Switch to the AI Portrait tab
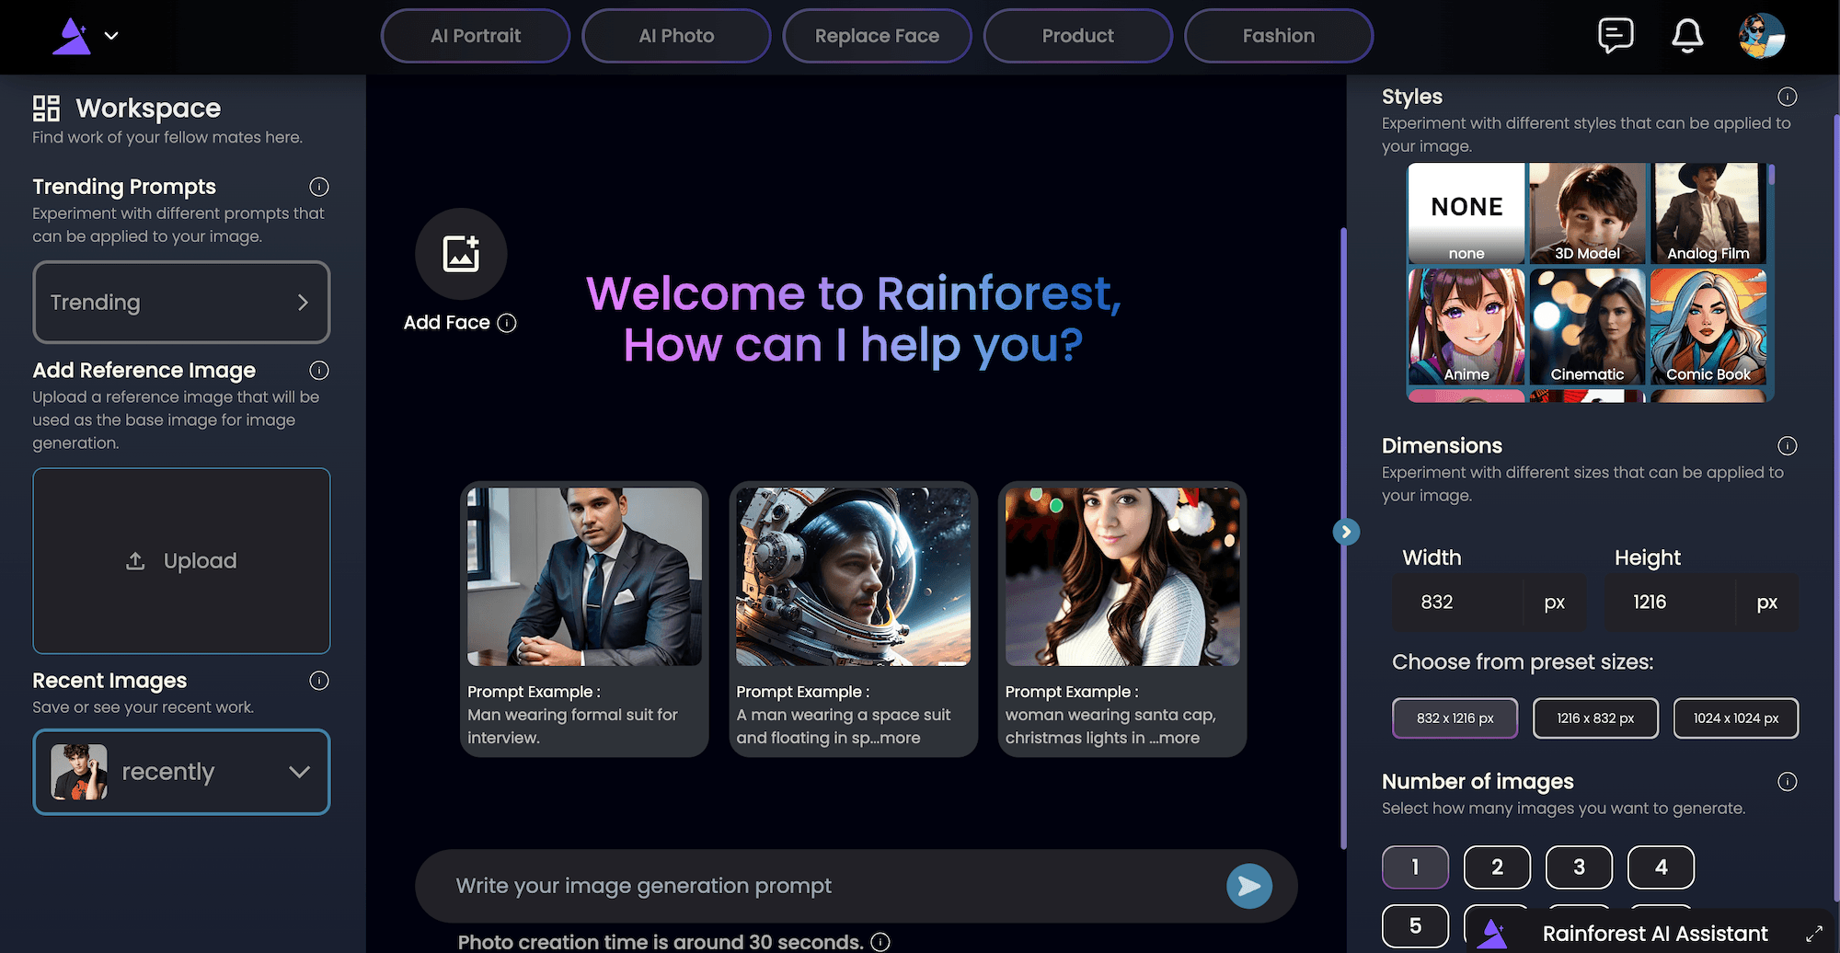Image resolution: width=1840 pixels, height=953 pixels. point(476,36)
